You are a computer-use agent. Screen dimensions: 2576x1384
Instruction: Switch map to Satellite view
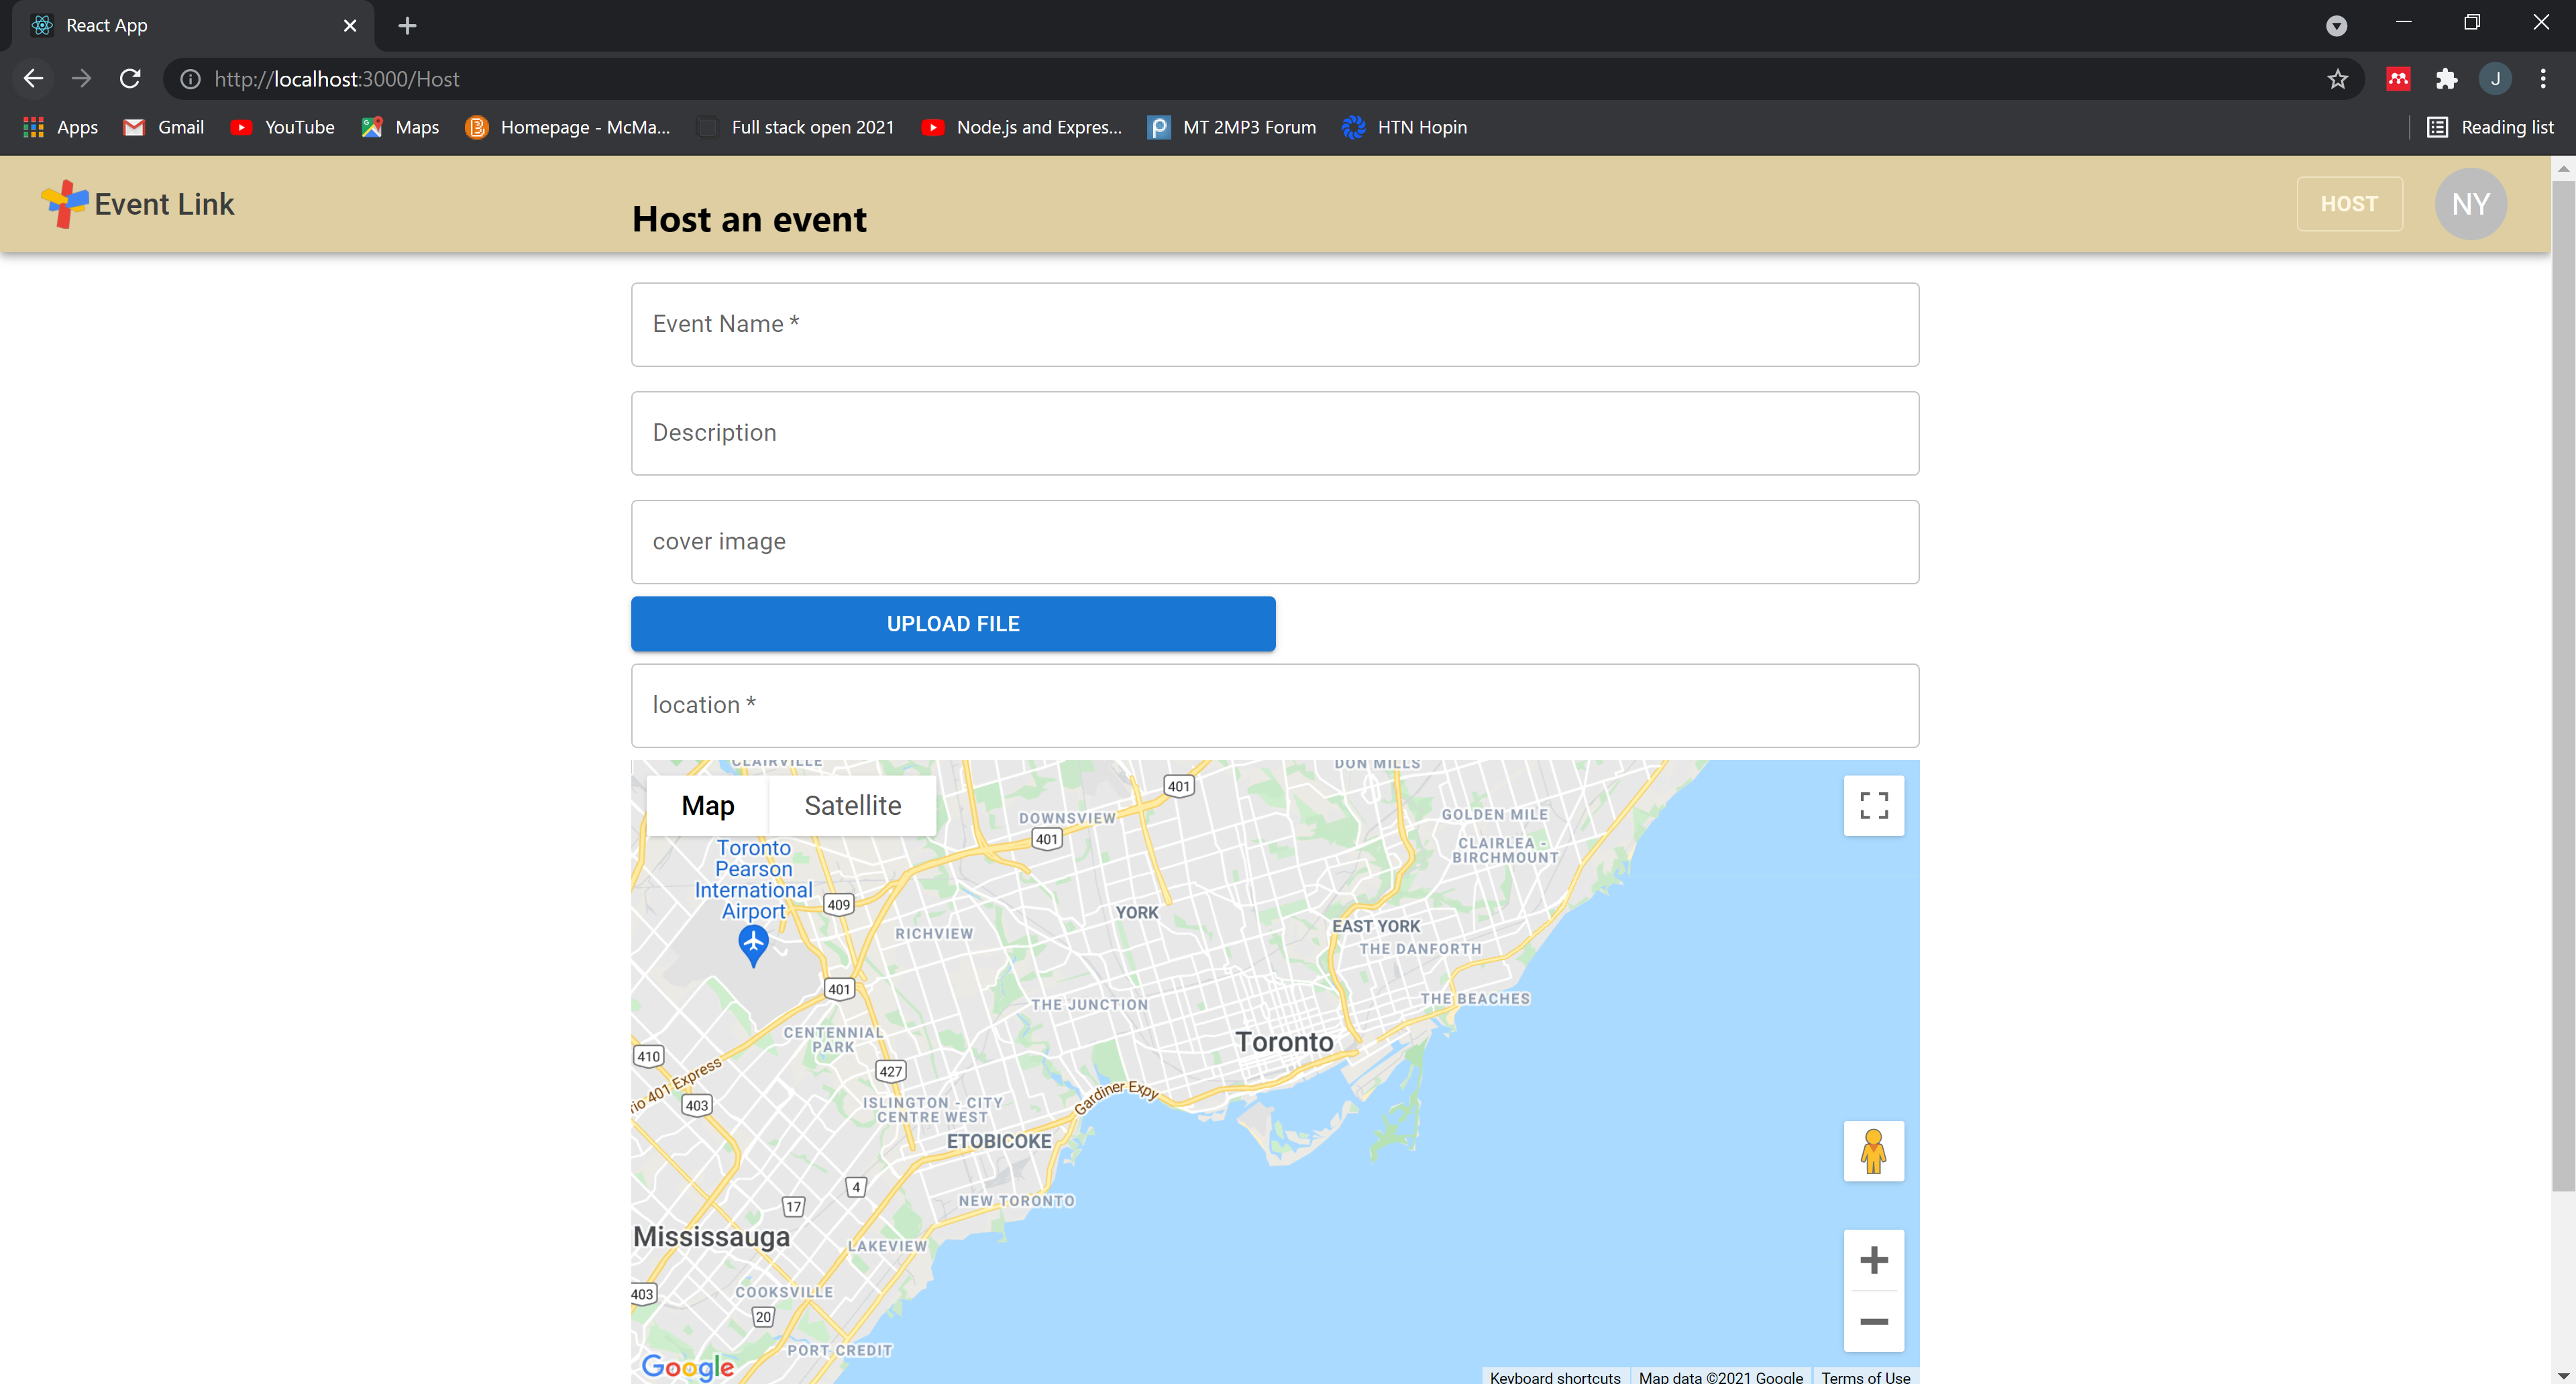(x=852, y=805)
